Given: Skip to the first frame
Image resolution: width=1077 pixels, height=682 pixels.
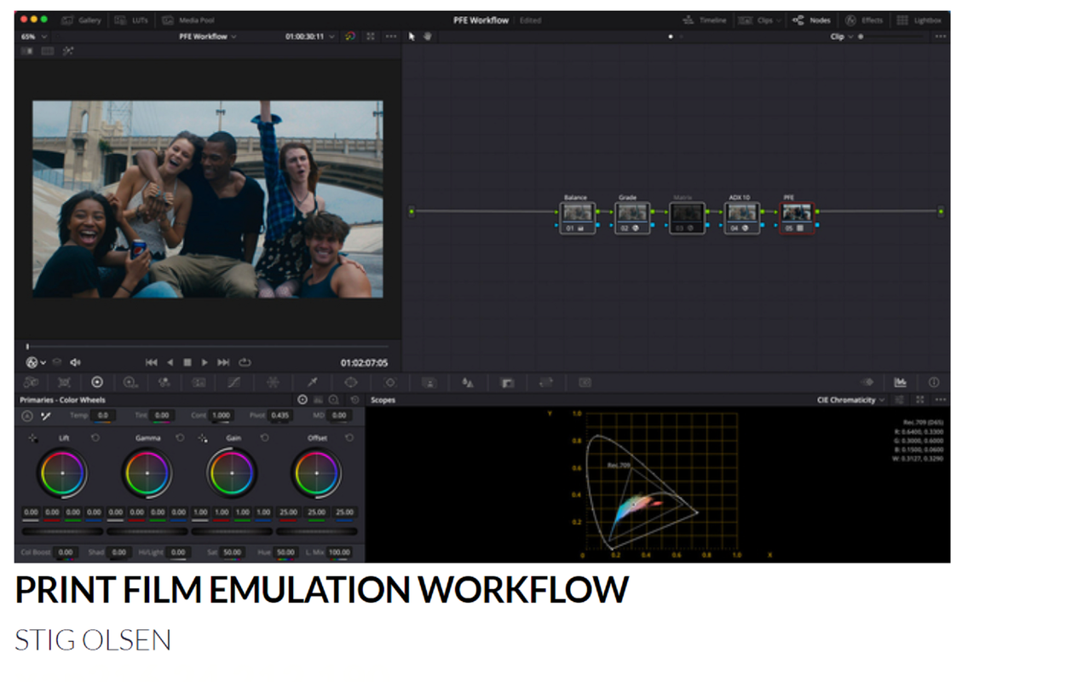Looking at the screenshot, I should [151, 362].
